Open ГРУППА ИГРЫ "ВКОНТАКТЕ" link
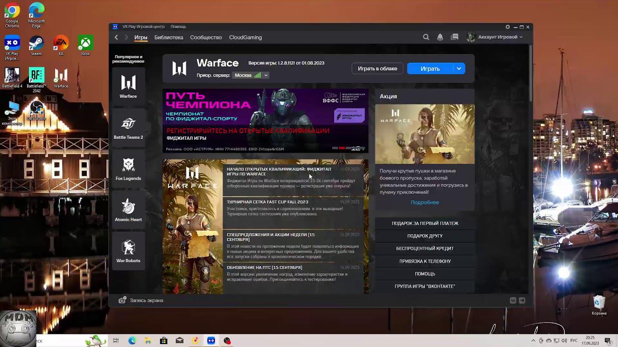This screenshot has width=618, height=347. point(425,286)
